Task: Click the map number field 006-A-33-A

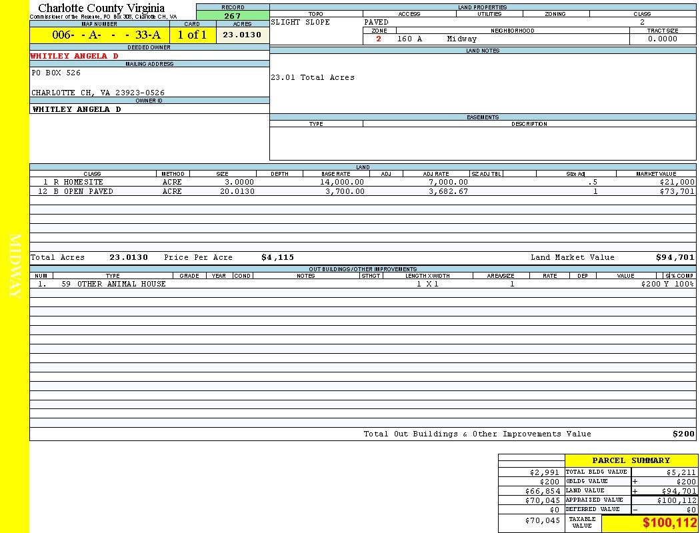Action: pos(99,35)
